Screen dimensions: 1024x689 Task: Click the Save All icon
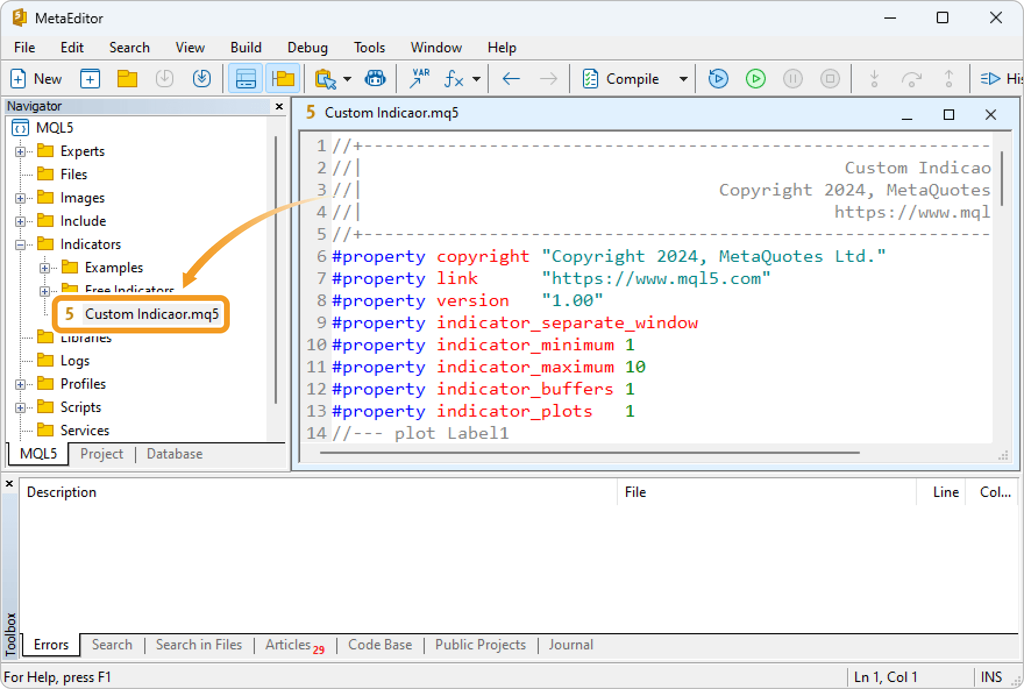202,79
